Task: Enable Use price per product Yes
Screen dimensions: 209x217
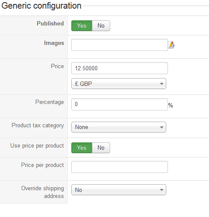Action: (82, 148)
